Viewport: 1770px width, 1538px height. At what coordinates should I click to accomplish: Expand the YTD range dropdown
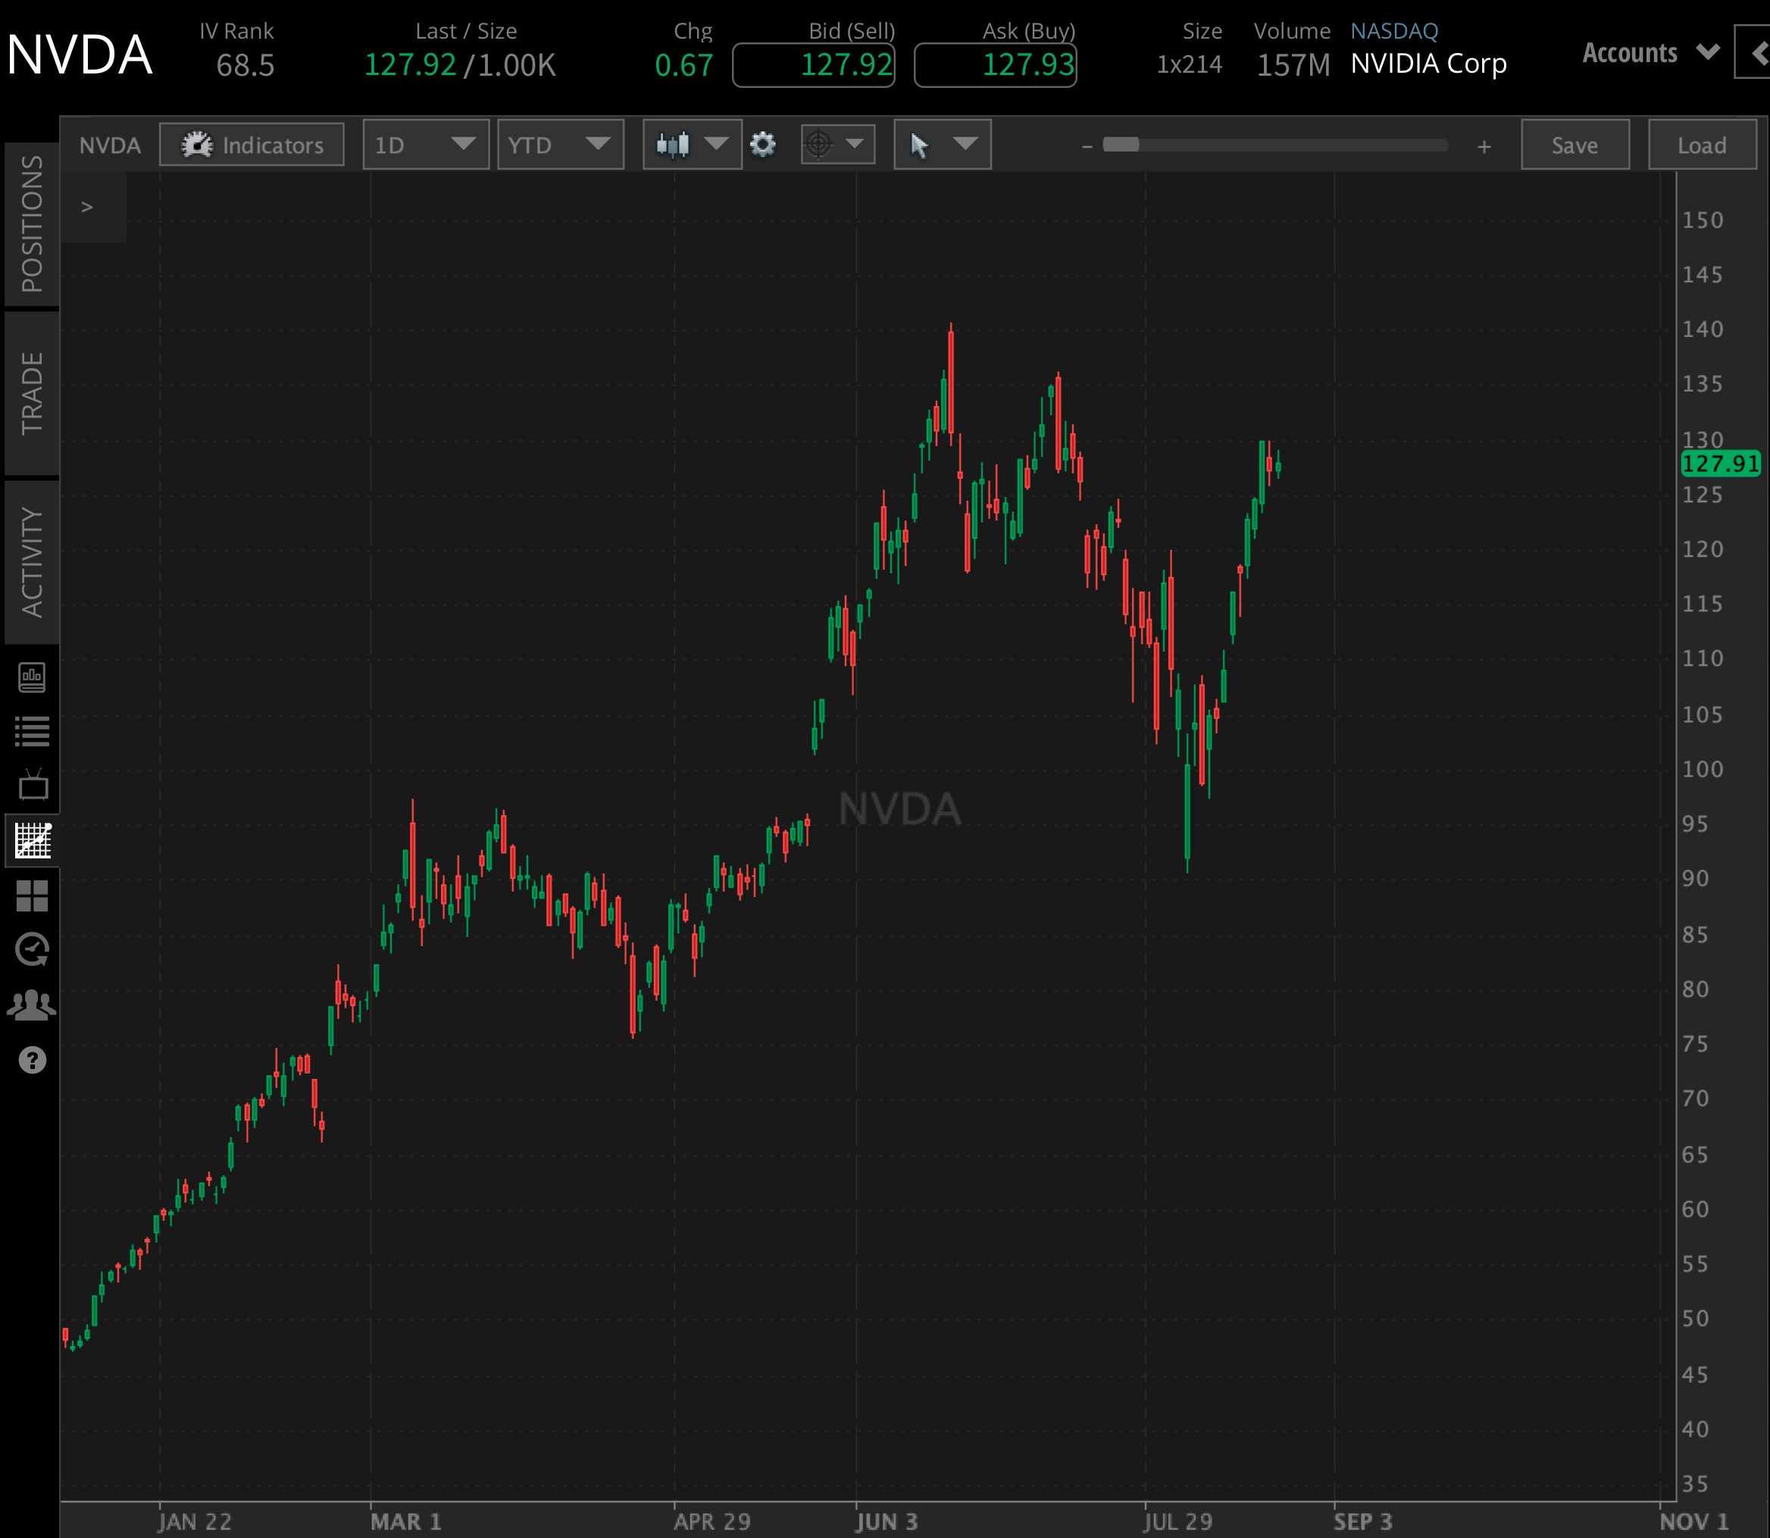pos(560,144)
